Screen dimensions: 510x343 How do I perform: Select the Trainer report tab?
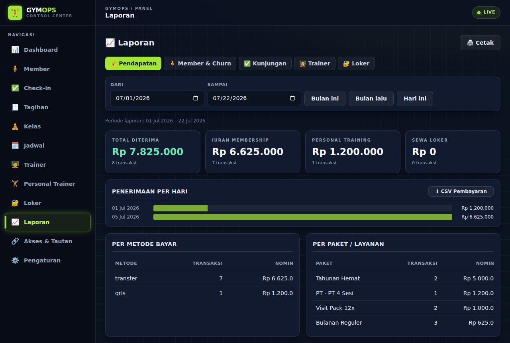click(x=315, y=63)
